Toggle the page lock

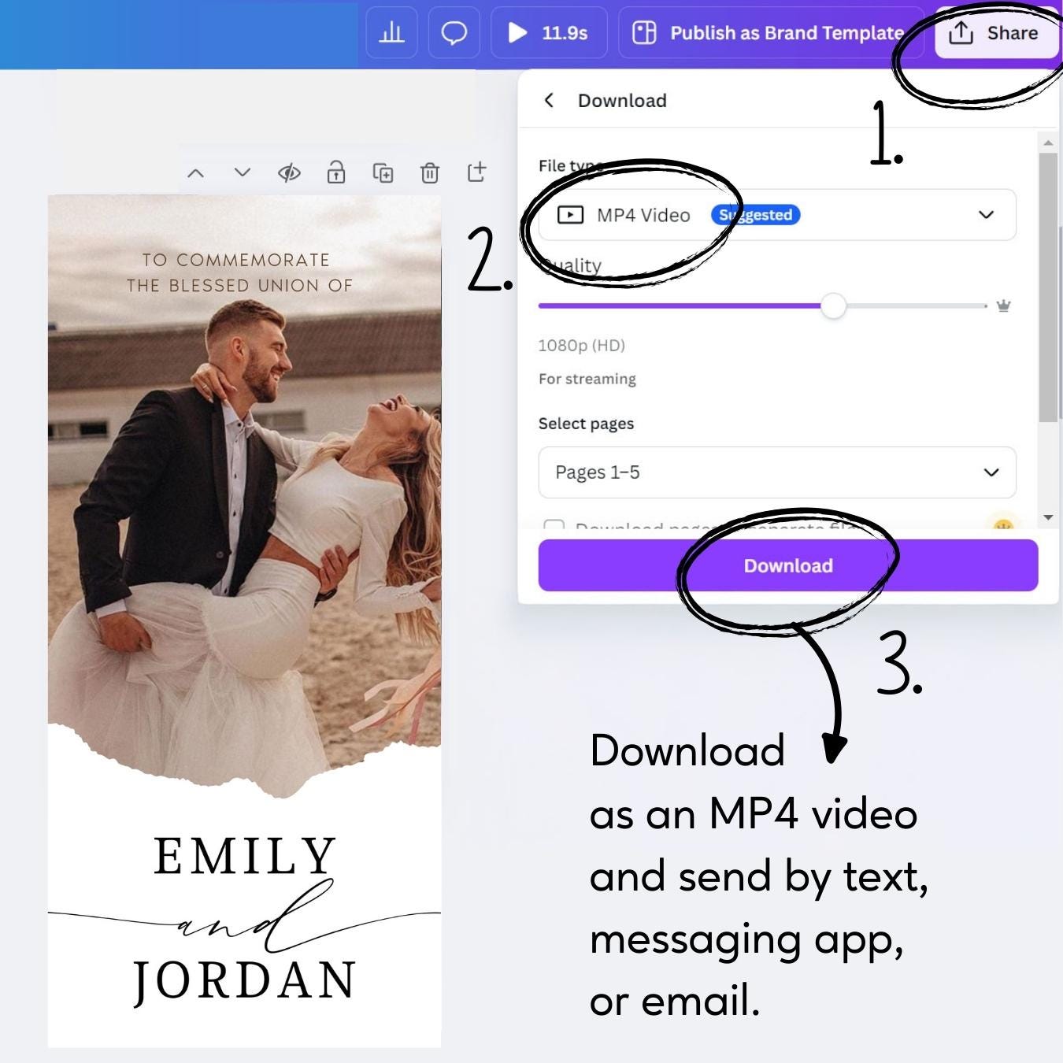(336, 172)
